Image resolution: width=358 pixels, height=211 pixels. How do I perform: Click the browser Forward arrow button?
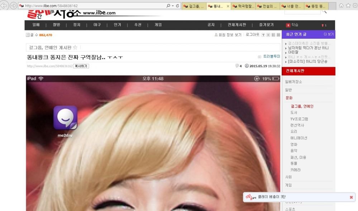click(14, 5)
